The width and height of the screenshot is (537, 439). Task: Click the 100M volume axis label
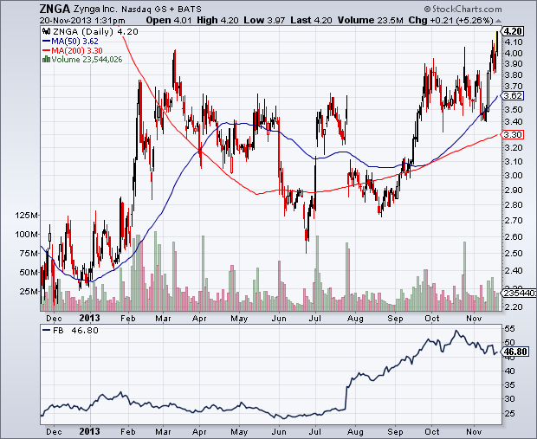26,235
